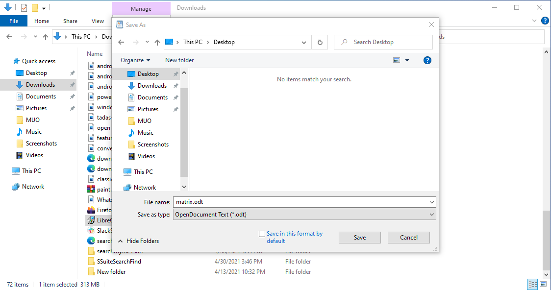This screenshot has width=551, height=290.
Task: Enable Save in this format by default
Action: [262, 234]
